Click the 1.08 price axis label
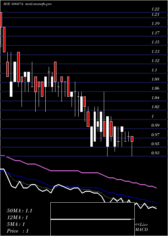This screenshot has width=168, height=236. (x=155, y=79)
